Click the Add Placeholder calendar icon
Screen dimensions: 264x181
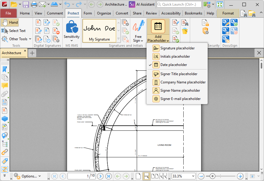coord(158,26)
